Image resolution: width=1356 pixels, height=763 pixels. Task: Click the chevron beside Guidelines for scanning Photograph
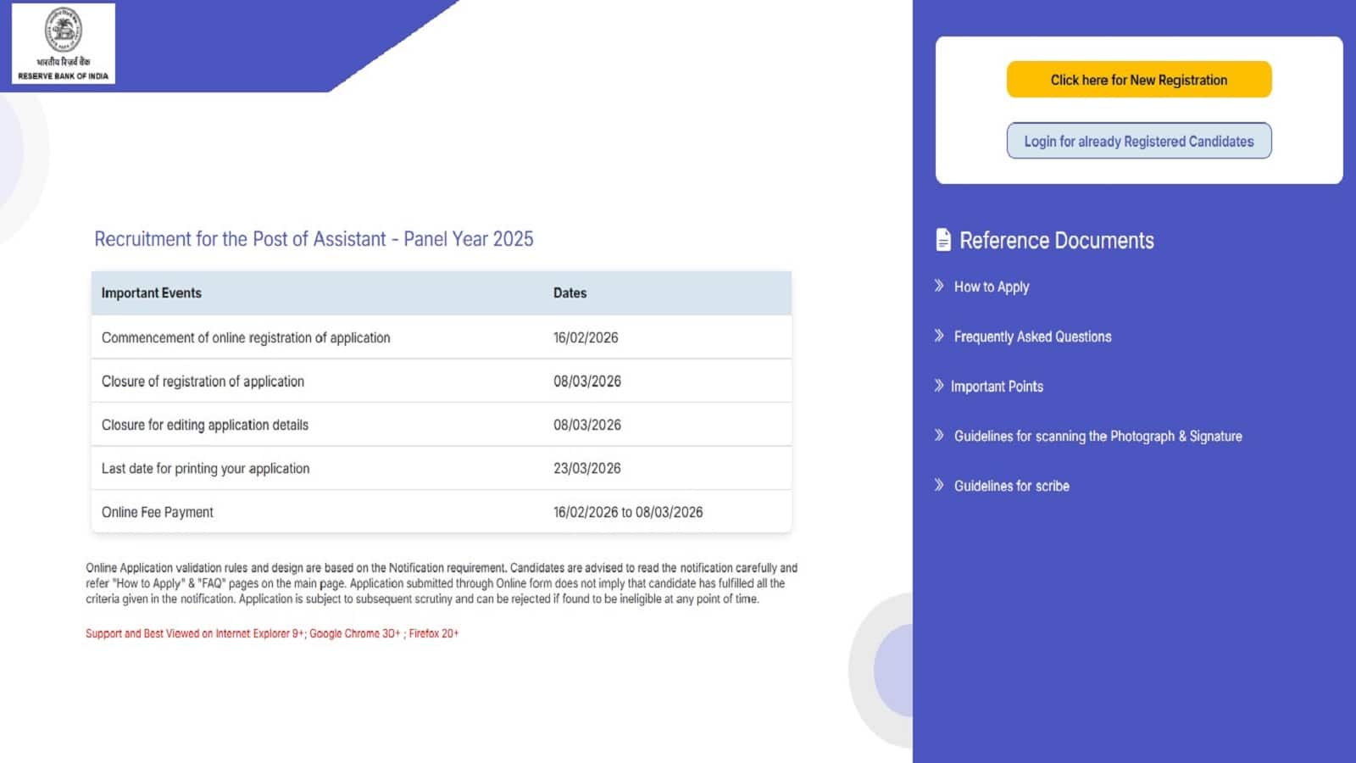pos(939,436)
